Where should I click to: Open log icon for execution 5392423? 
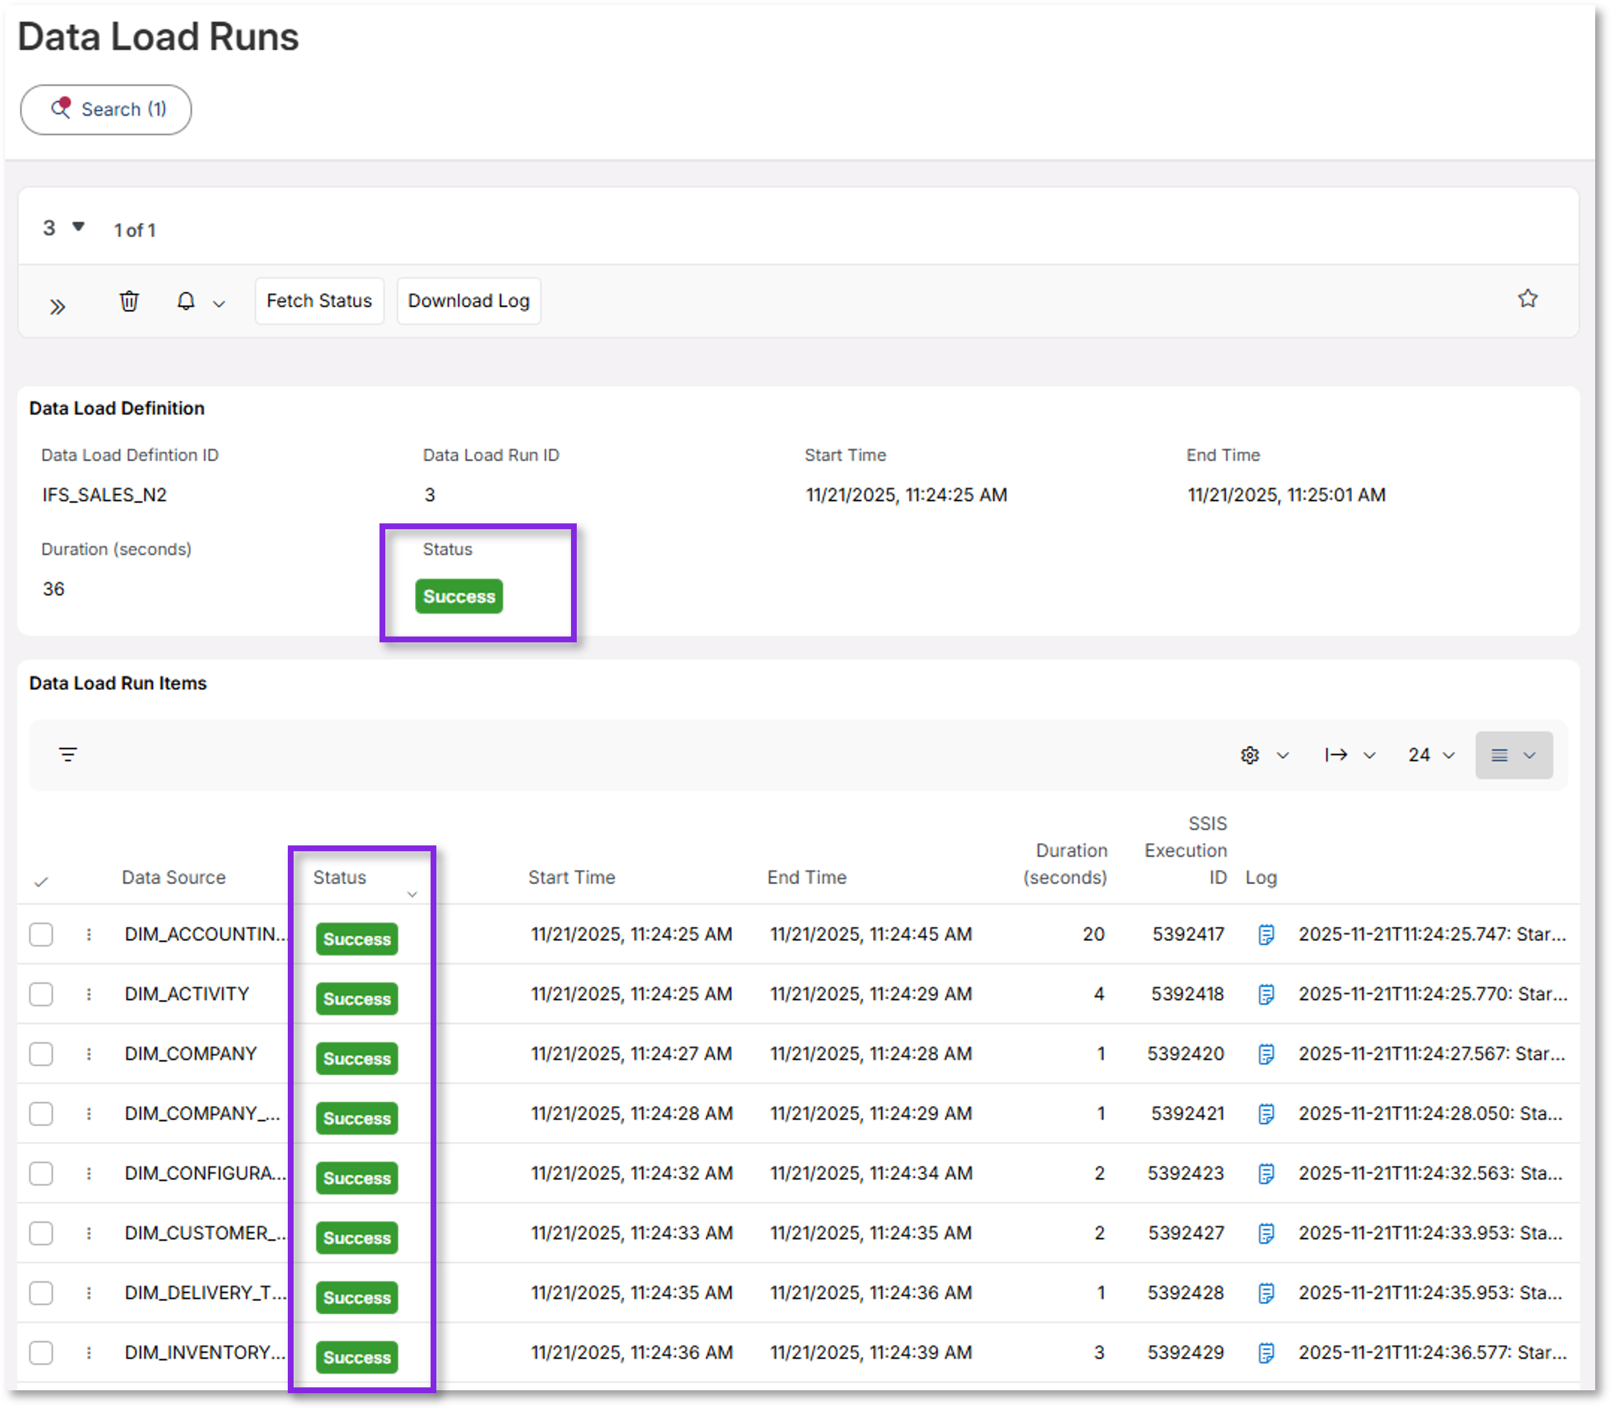coord(1266,1174)
